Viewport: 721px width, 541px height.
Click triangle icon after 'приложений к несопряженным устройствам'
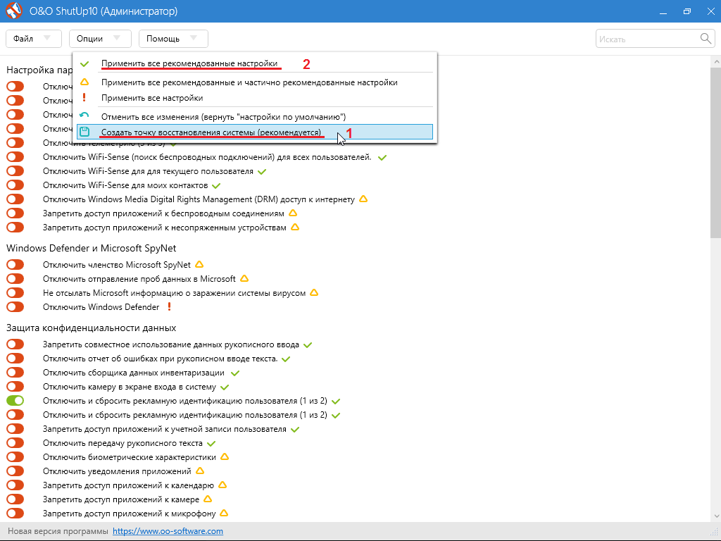(x=295, y=228)
